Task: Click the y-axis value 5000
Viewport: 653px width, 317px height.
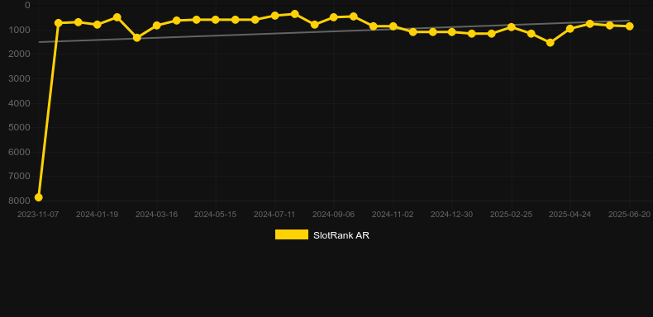Action: tap(20, 127)
